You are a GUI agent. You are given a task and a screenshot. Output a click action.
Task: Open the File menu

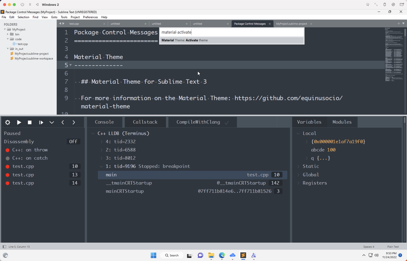(x=4, y=17)
